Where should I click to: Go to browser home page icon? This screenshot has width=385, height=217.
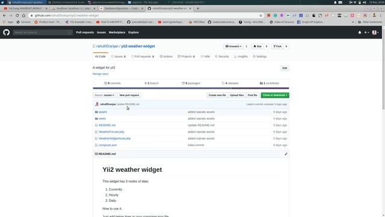point(23,15)
